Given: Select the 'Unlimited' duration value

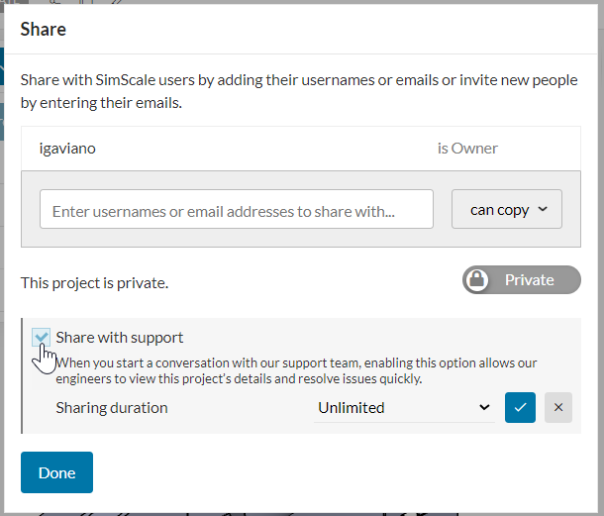Looking at the screenshot, I should [x=352, y=407].
